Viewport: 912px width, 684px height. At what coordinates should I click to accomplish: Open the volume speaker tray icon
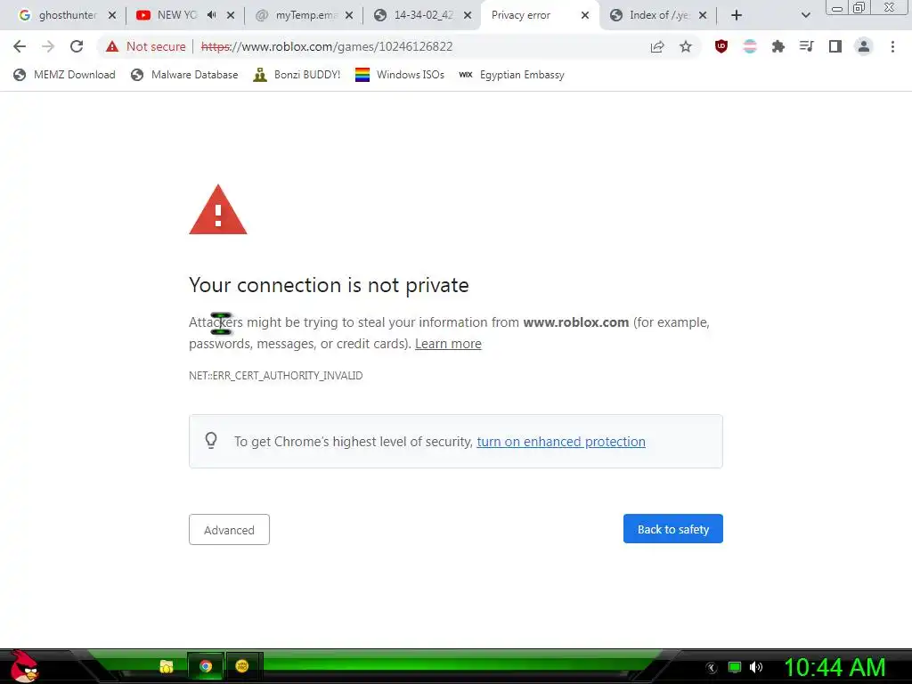(755, 667)
